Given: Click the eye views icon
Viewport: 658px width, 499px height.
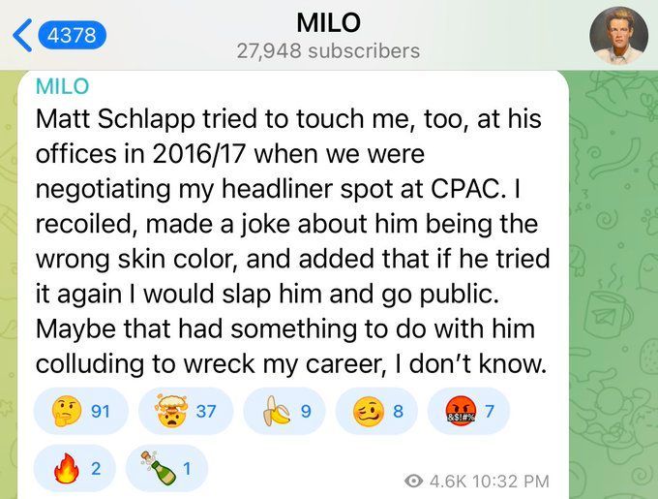Looking at the screenshot, I should pyautogui.click(x=414, y=481).
